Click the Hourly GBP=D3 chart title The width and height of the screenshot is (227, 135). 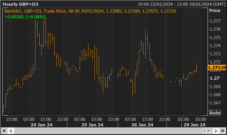point(20,4)
